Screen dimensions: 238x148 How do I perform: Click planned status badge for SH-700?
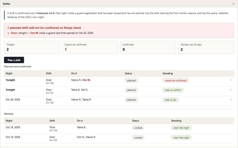(131, 81)
